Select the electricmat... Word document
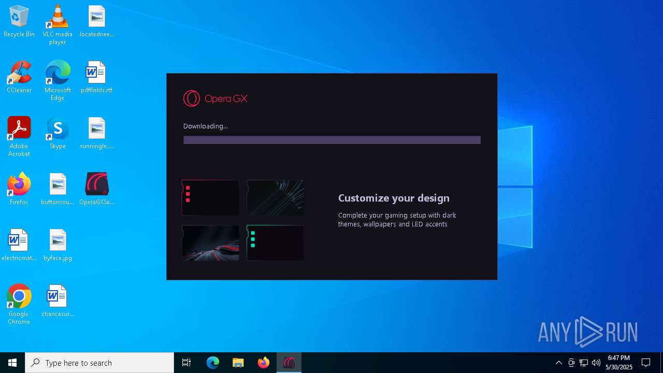 (19, 245)
